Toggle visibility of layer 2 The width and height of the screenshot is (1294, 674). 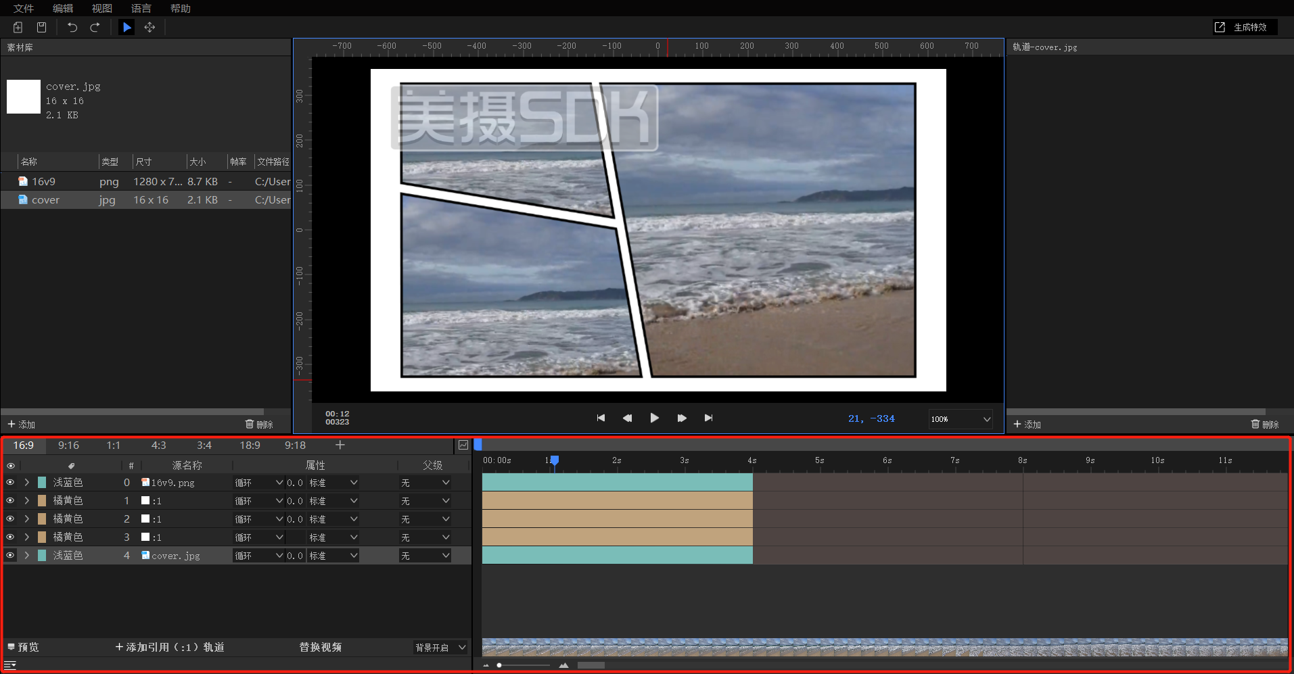[x=10, y=519]
